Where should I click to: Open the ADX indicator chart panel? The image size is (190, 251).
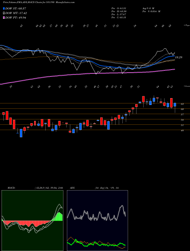tap(97, 221)
